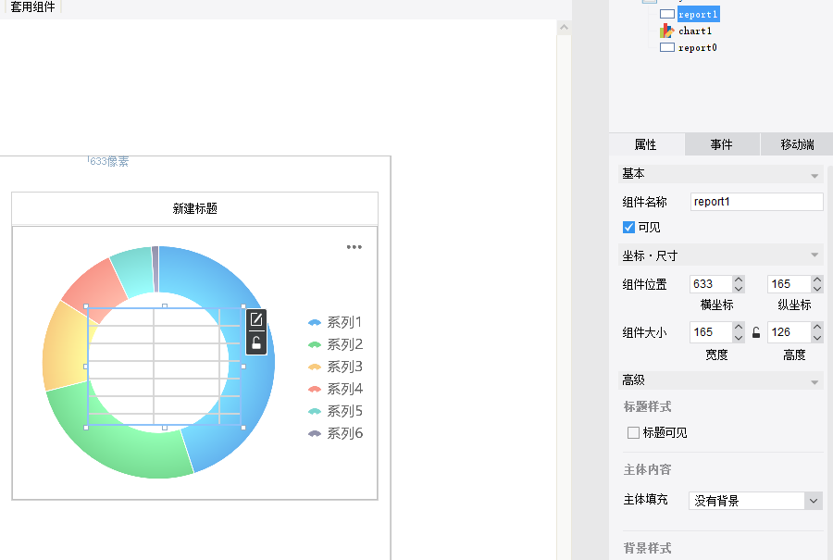Click the aspect ratio lock between width and height
833x560 pixels.
pyautogui.click(x=756, y=333)
